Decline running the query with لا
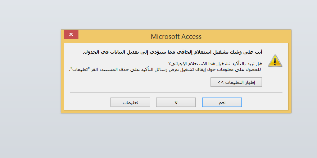The image size is (317, 158). tap(176, 102)
